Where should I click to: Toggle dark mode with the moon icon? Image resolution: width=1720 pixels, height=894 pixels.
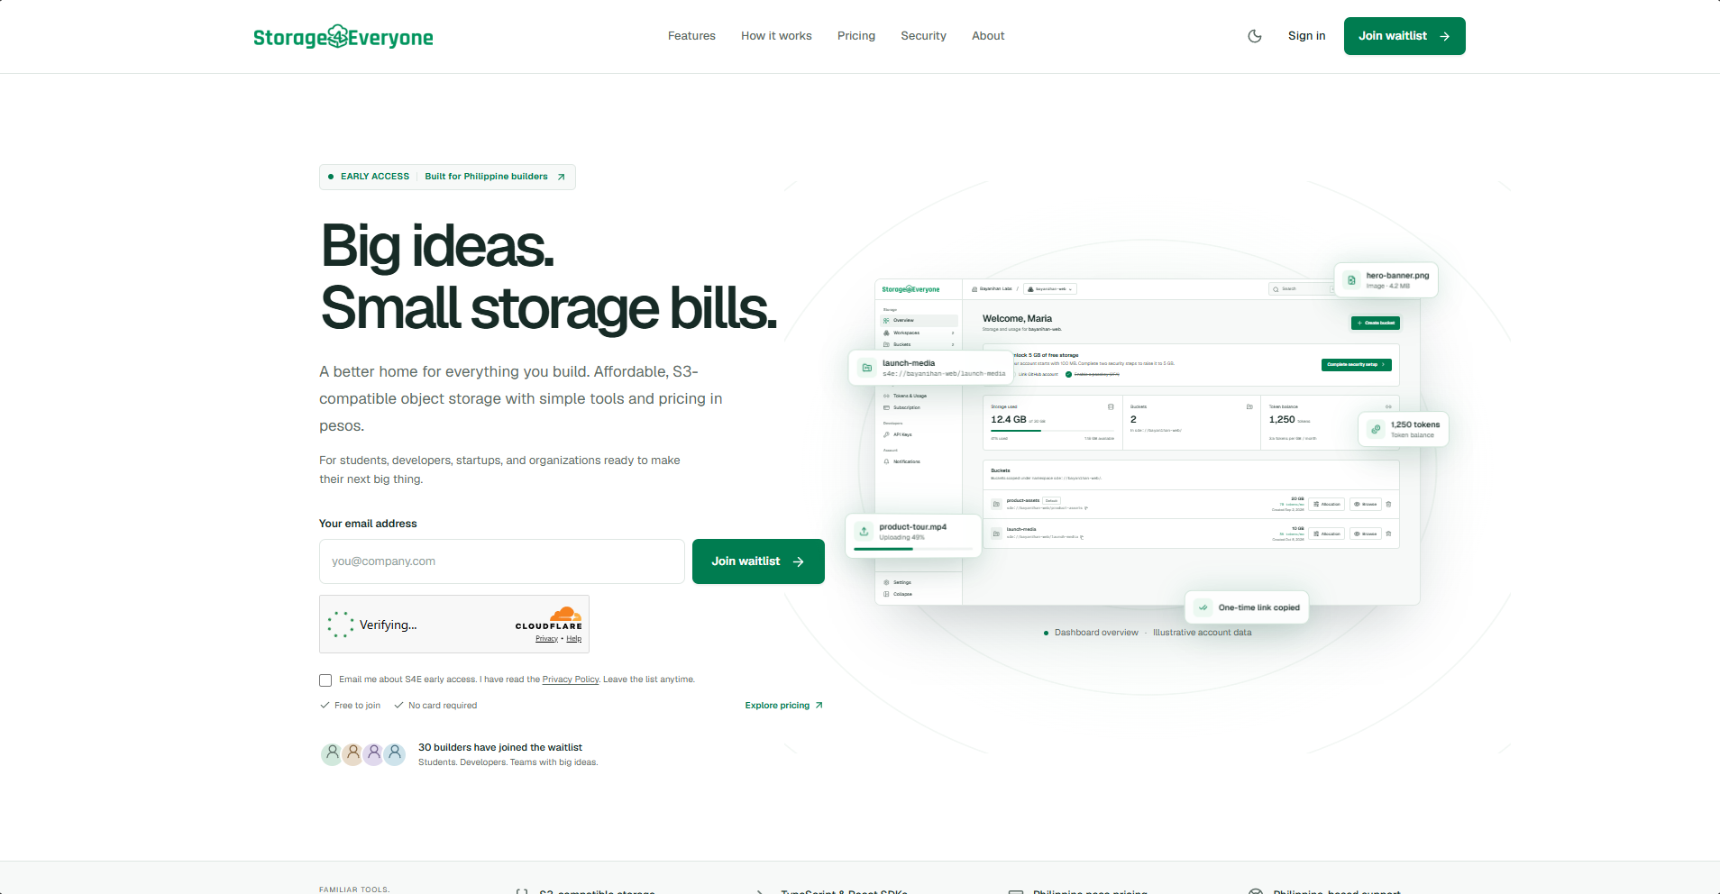point(1254,36)
